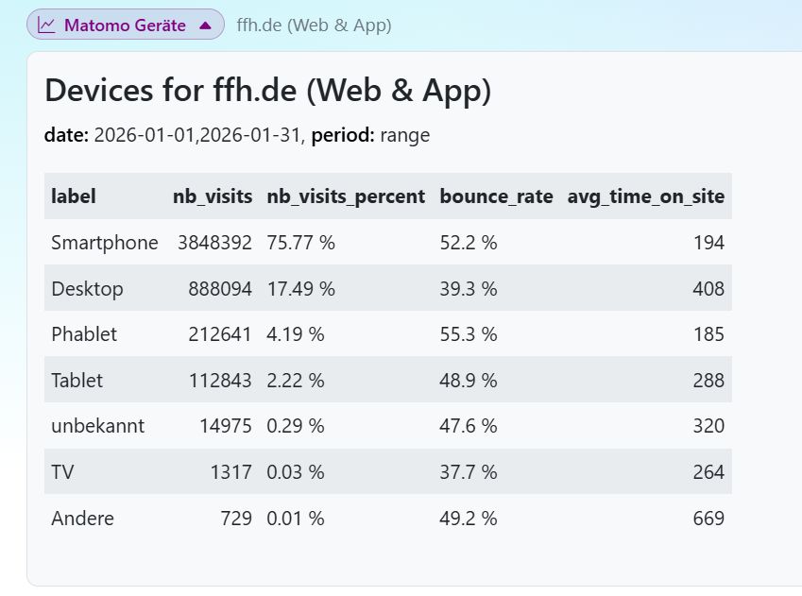Select the unbekannt row label
Screen dimensions: 802x596
[98, 426]
